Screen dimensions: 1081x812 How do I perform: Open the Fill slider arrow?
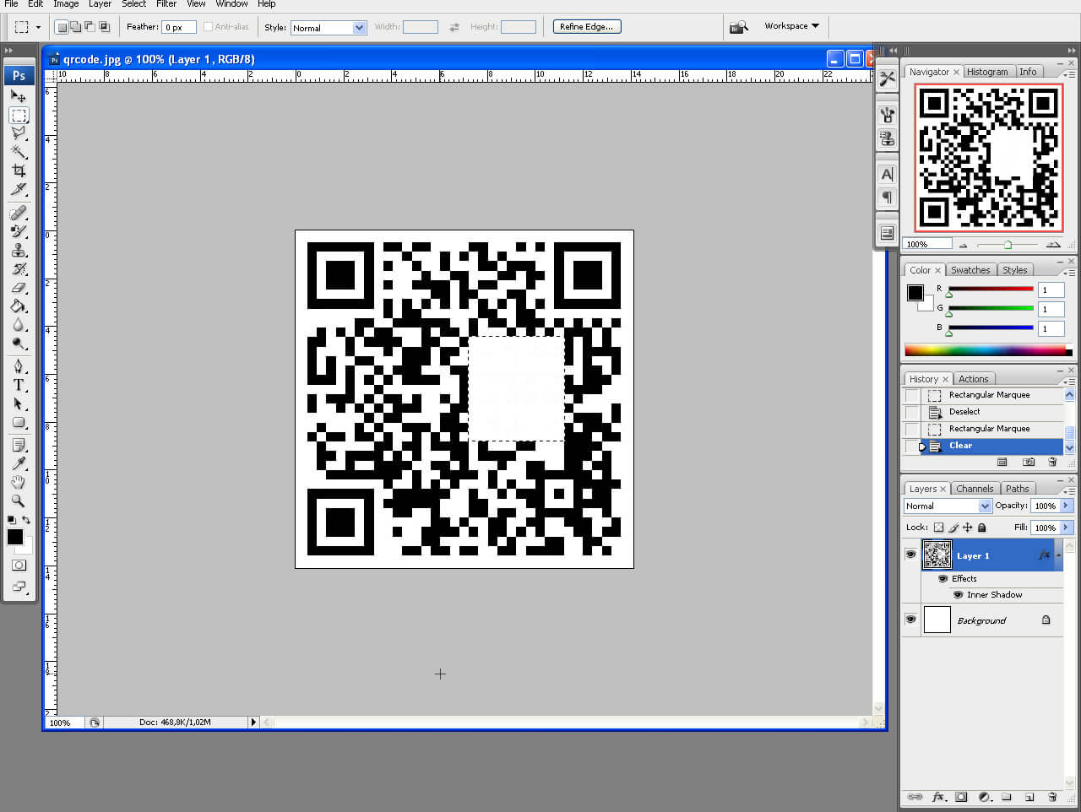point(1066,528)
